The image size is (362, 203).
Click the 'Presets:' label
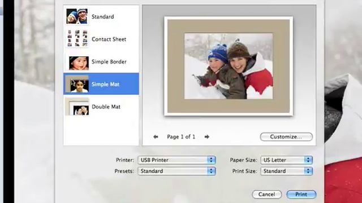pos(124,171)
